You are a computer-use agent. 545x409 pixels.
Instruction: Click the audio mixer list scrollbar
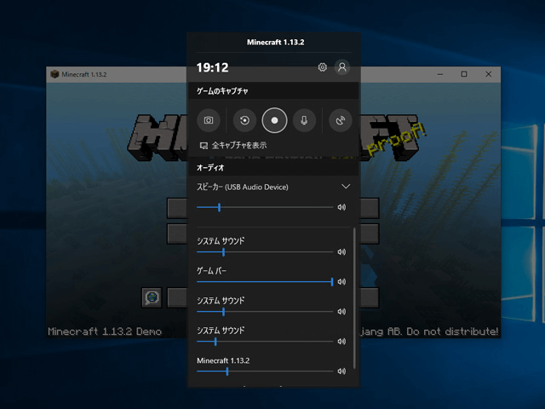pyautogui.click(x=354, y=298)
